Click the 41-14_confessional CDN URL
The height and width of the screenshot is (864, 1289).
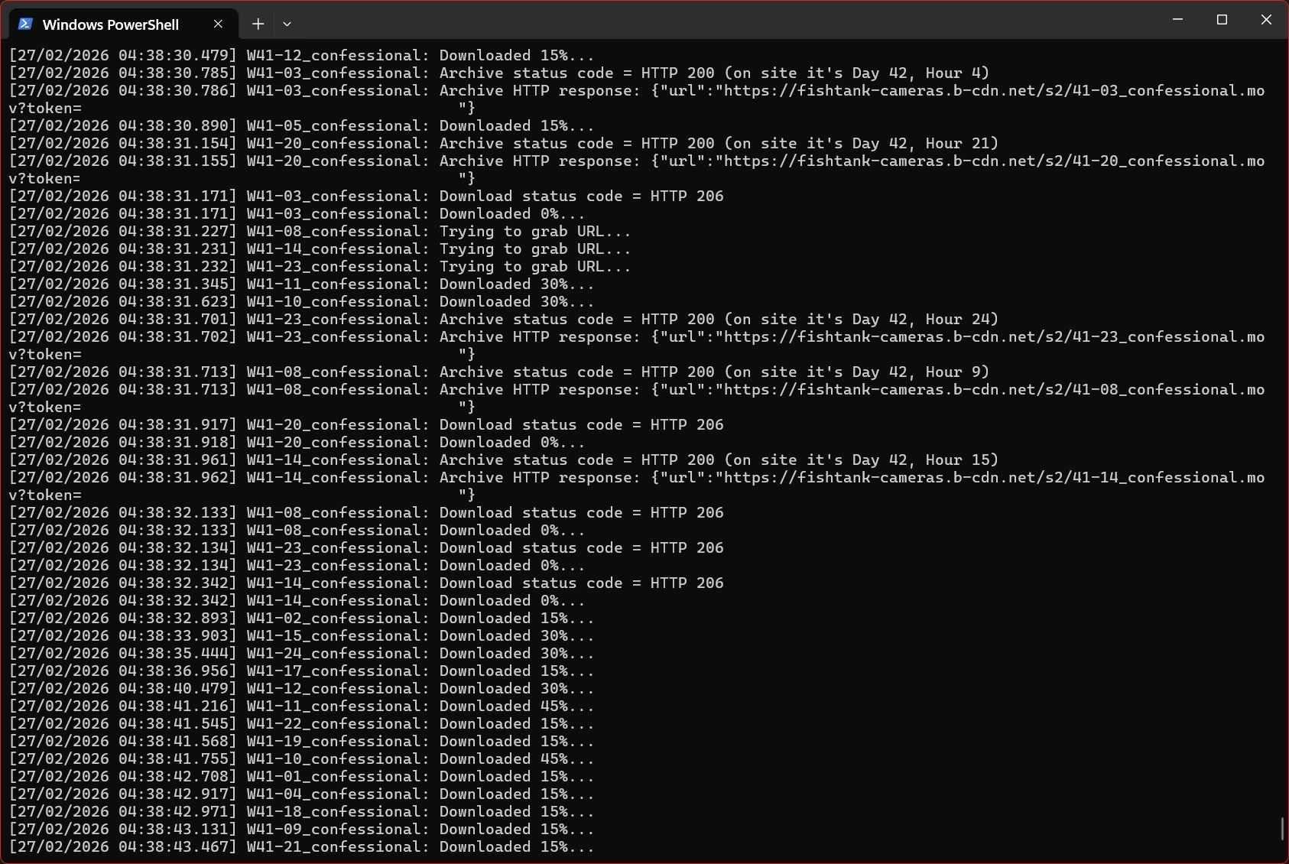[x=994, y=478]
